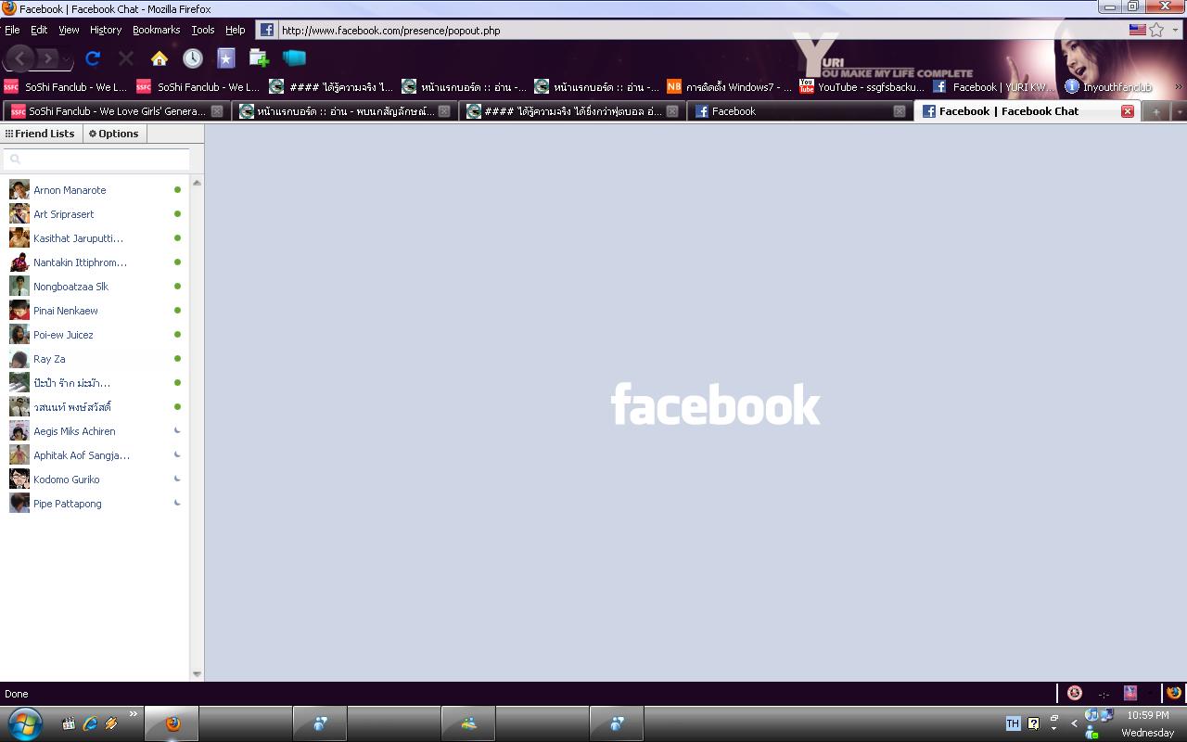Screen dimensions: 1187x742
Task: Open the Facebook YURI KW bookmark
Action: 995,87
